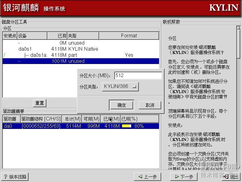The height and width of the screenshot is (182, 242).
Task: Click the right arrow icon on 下一步
Action: (177, 177)
